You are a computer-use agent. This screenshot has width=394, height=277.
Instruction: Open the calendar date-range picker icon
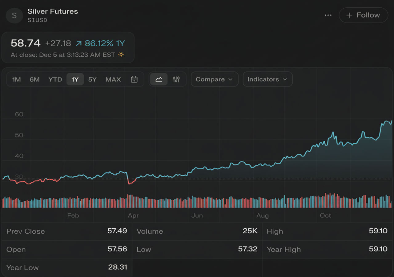pyautogui.click(x=134, y=79)
